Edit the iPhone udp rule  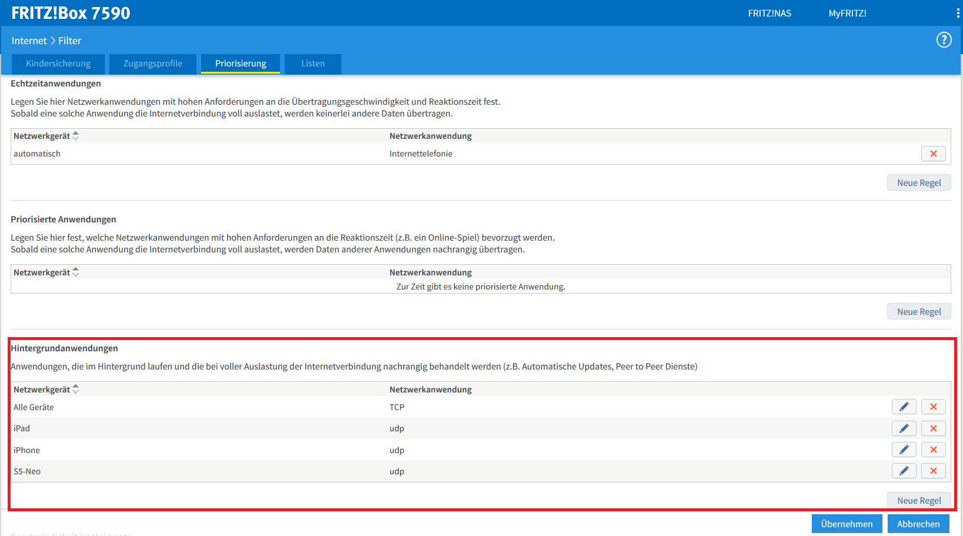pyautogui.click(x=904, y=450)
